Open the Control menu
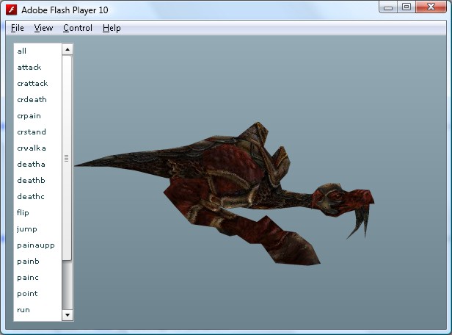Image resolution: width=452 pixels, height=335 pixels. click(x=78, y=28)
